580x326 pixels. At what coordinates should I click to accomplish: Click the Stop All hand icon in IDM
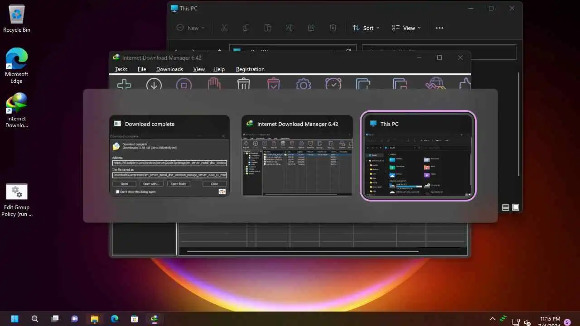(214, 84)
